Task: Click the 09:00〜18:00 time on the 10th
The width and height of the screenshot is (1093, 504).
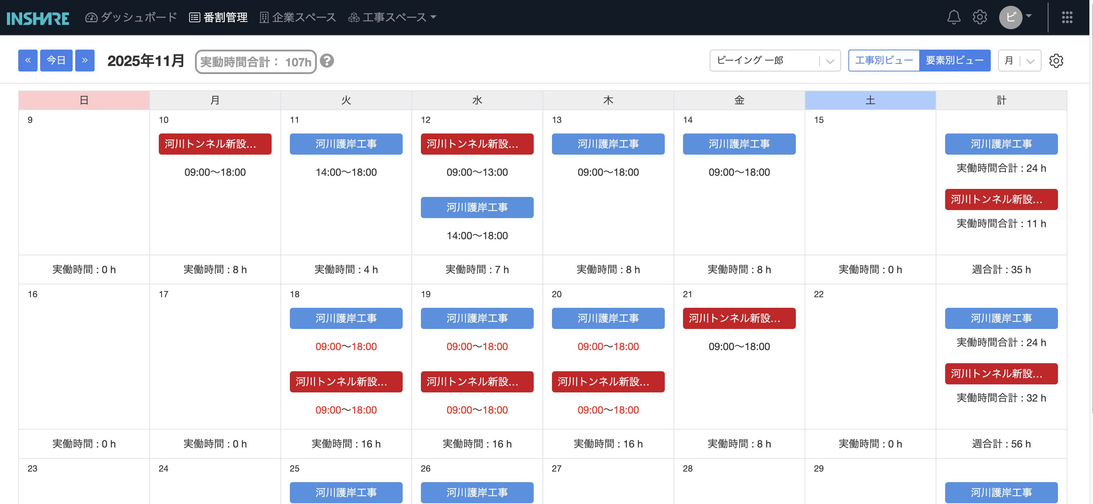Action: (215, 172)
